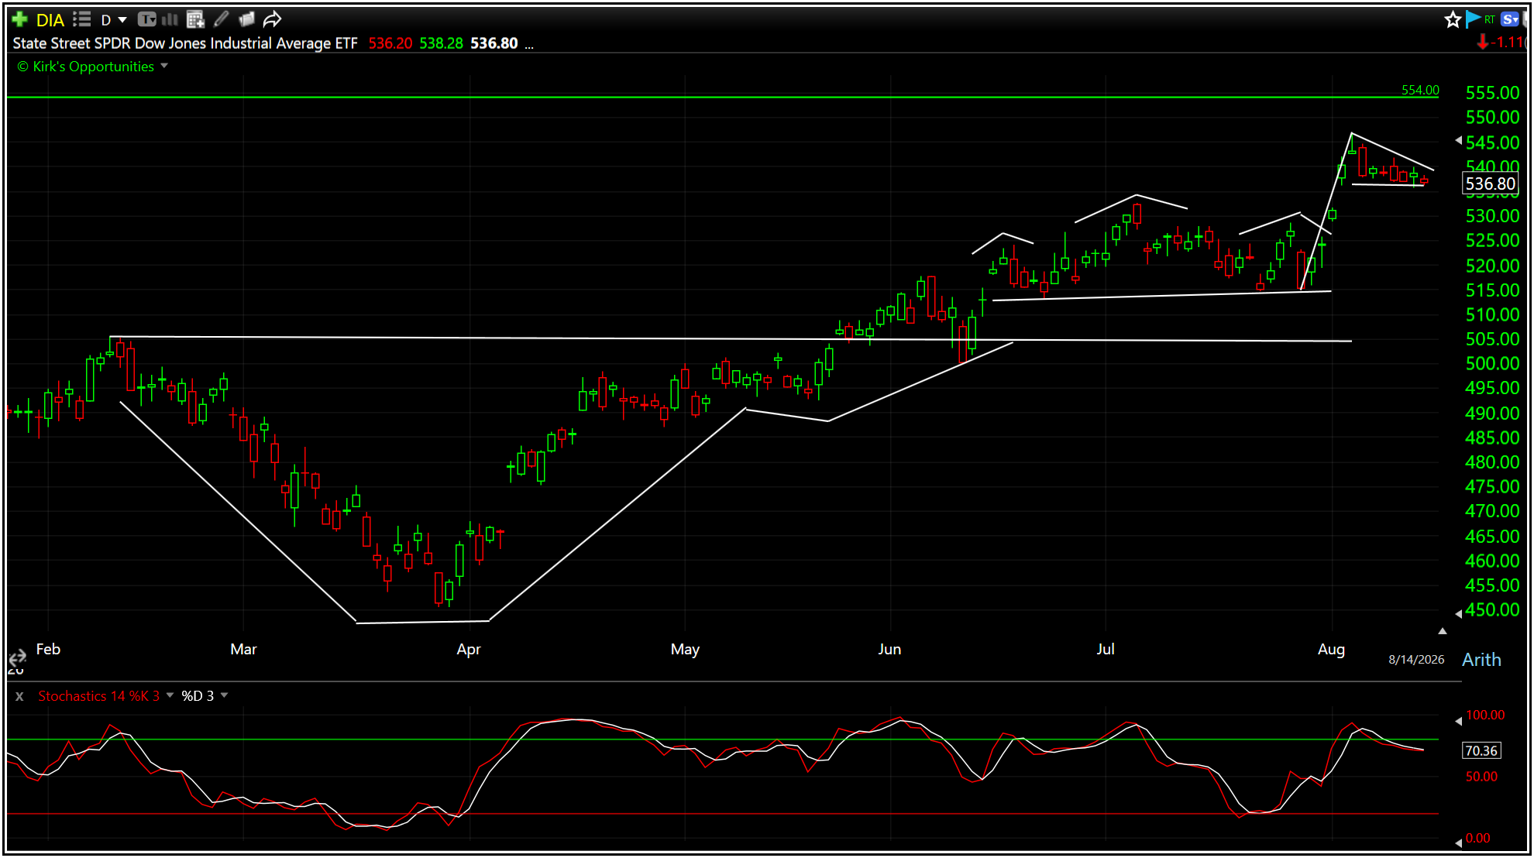1534x858 pixels.
Task: Open the blue S dropdown button
Action: (x=1511, y=19)
